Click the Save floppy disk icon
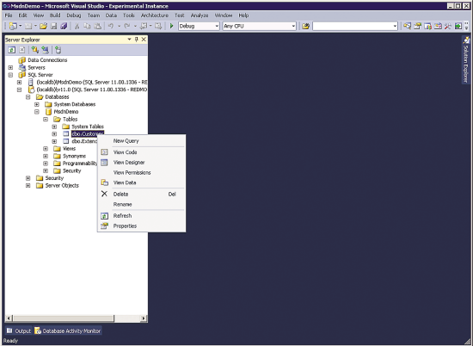 click(53, 27)
